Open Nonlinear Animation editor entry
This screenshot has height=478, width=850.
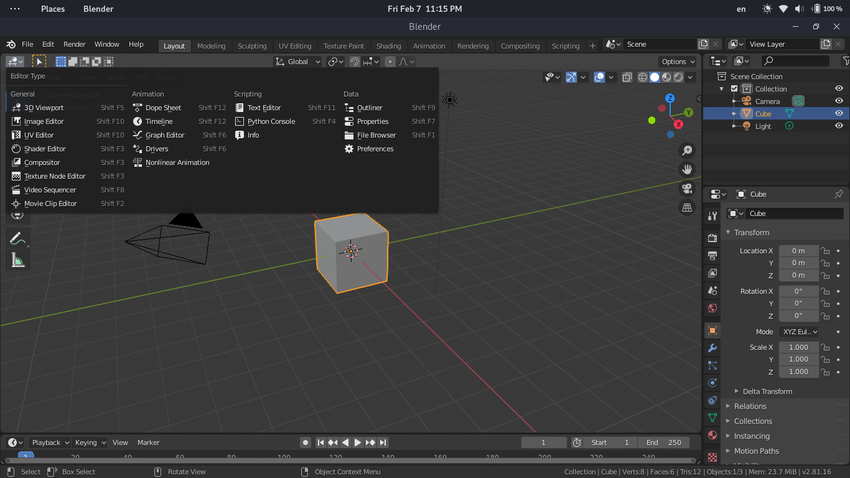coord(179,162)
